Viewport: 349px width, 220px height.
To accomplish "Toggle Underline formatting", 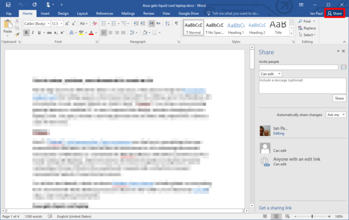I will (39, 32).
